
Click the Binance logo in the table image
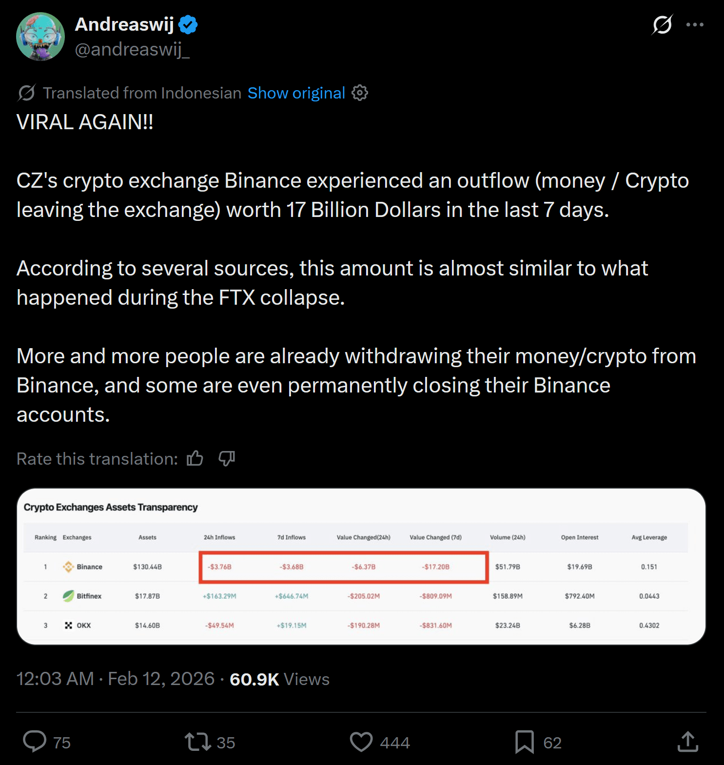click(68, 567)
